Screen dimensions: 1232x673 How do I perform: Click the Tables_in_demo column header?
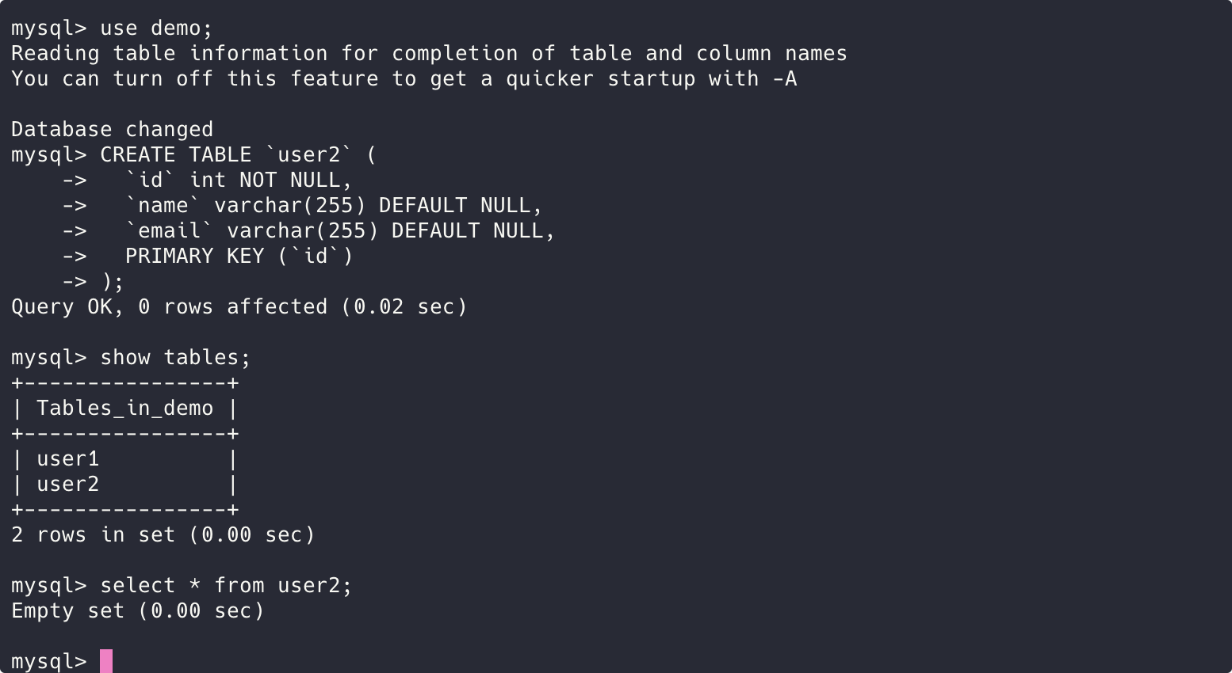point(125,409)
